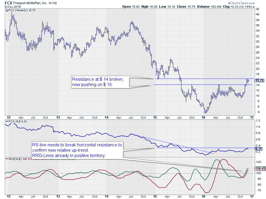
Task: Click the FCX:XLB 0.31 legend label
Action: click(18, 122)
